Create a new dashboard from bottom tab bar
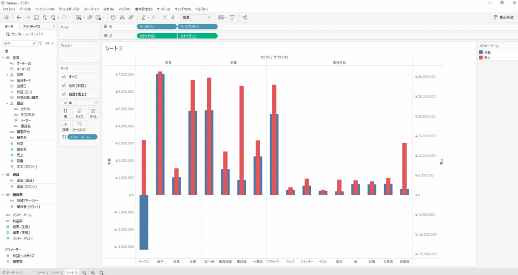 pyautogui.click(x=93, y=272)
